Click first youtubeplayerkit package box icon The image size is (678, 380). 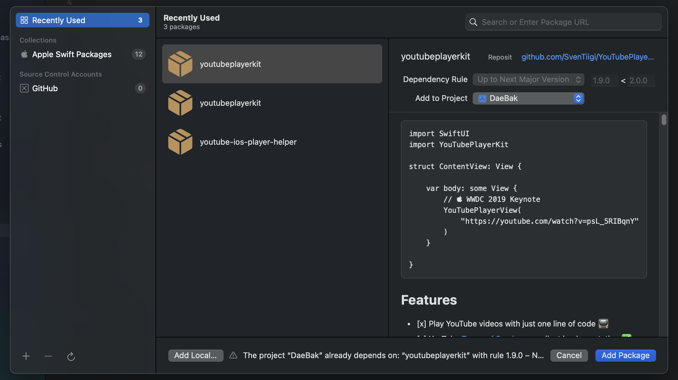180,64
